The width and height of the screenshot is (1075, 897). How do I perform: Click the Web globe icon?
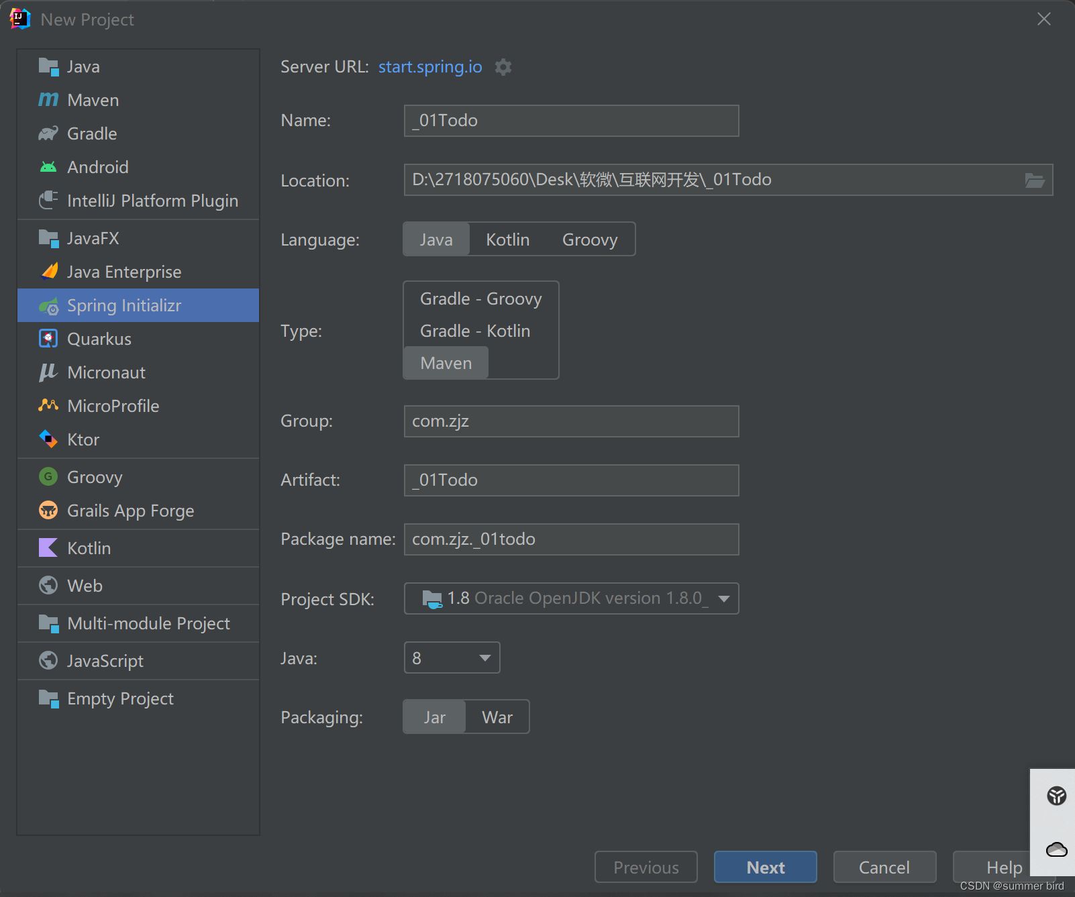click(48, 586)
